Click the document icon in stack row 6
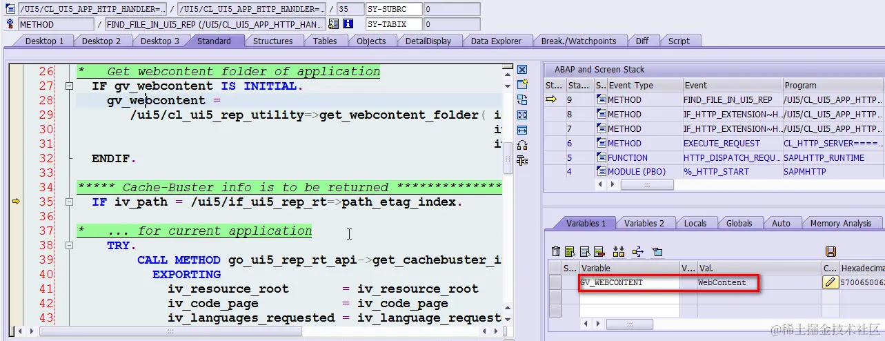 (x=601, y=144)
